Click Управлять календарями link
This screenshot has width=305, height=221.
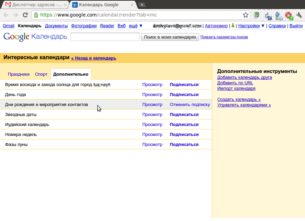(244, 105)
